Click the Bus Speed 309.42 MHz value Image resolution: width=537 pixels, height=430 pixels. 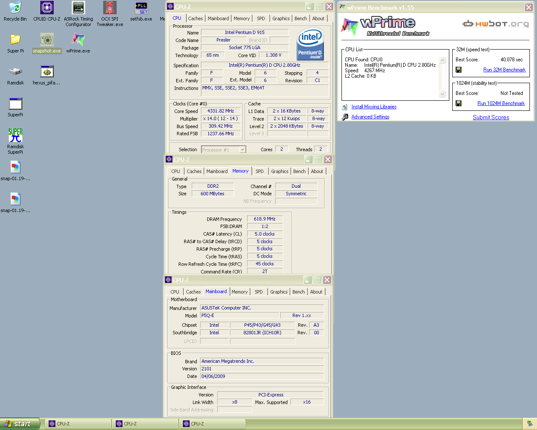[221, 126]
